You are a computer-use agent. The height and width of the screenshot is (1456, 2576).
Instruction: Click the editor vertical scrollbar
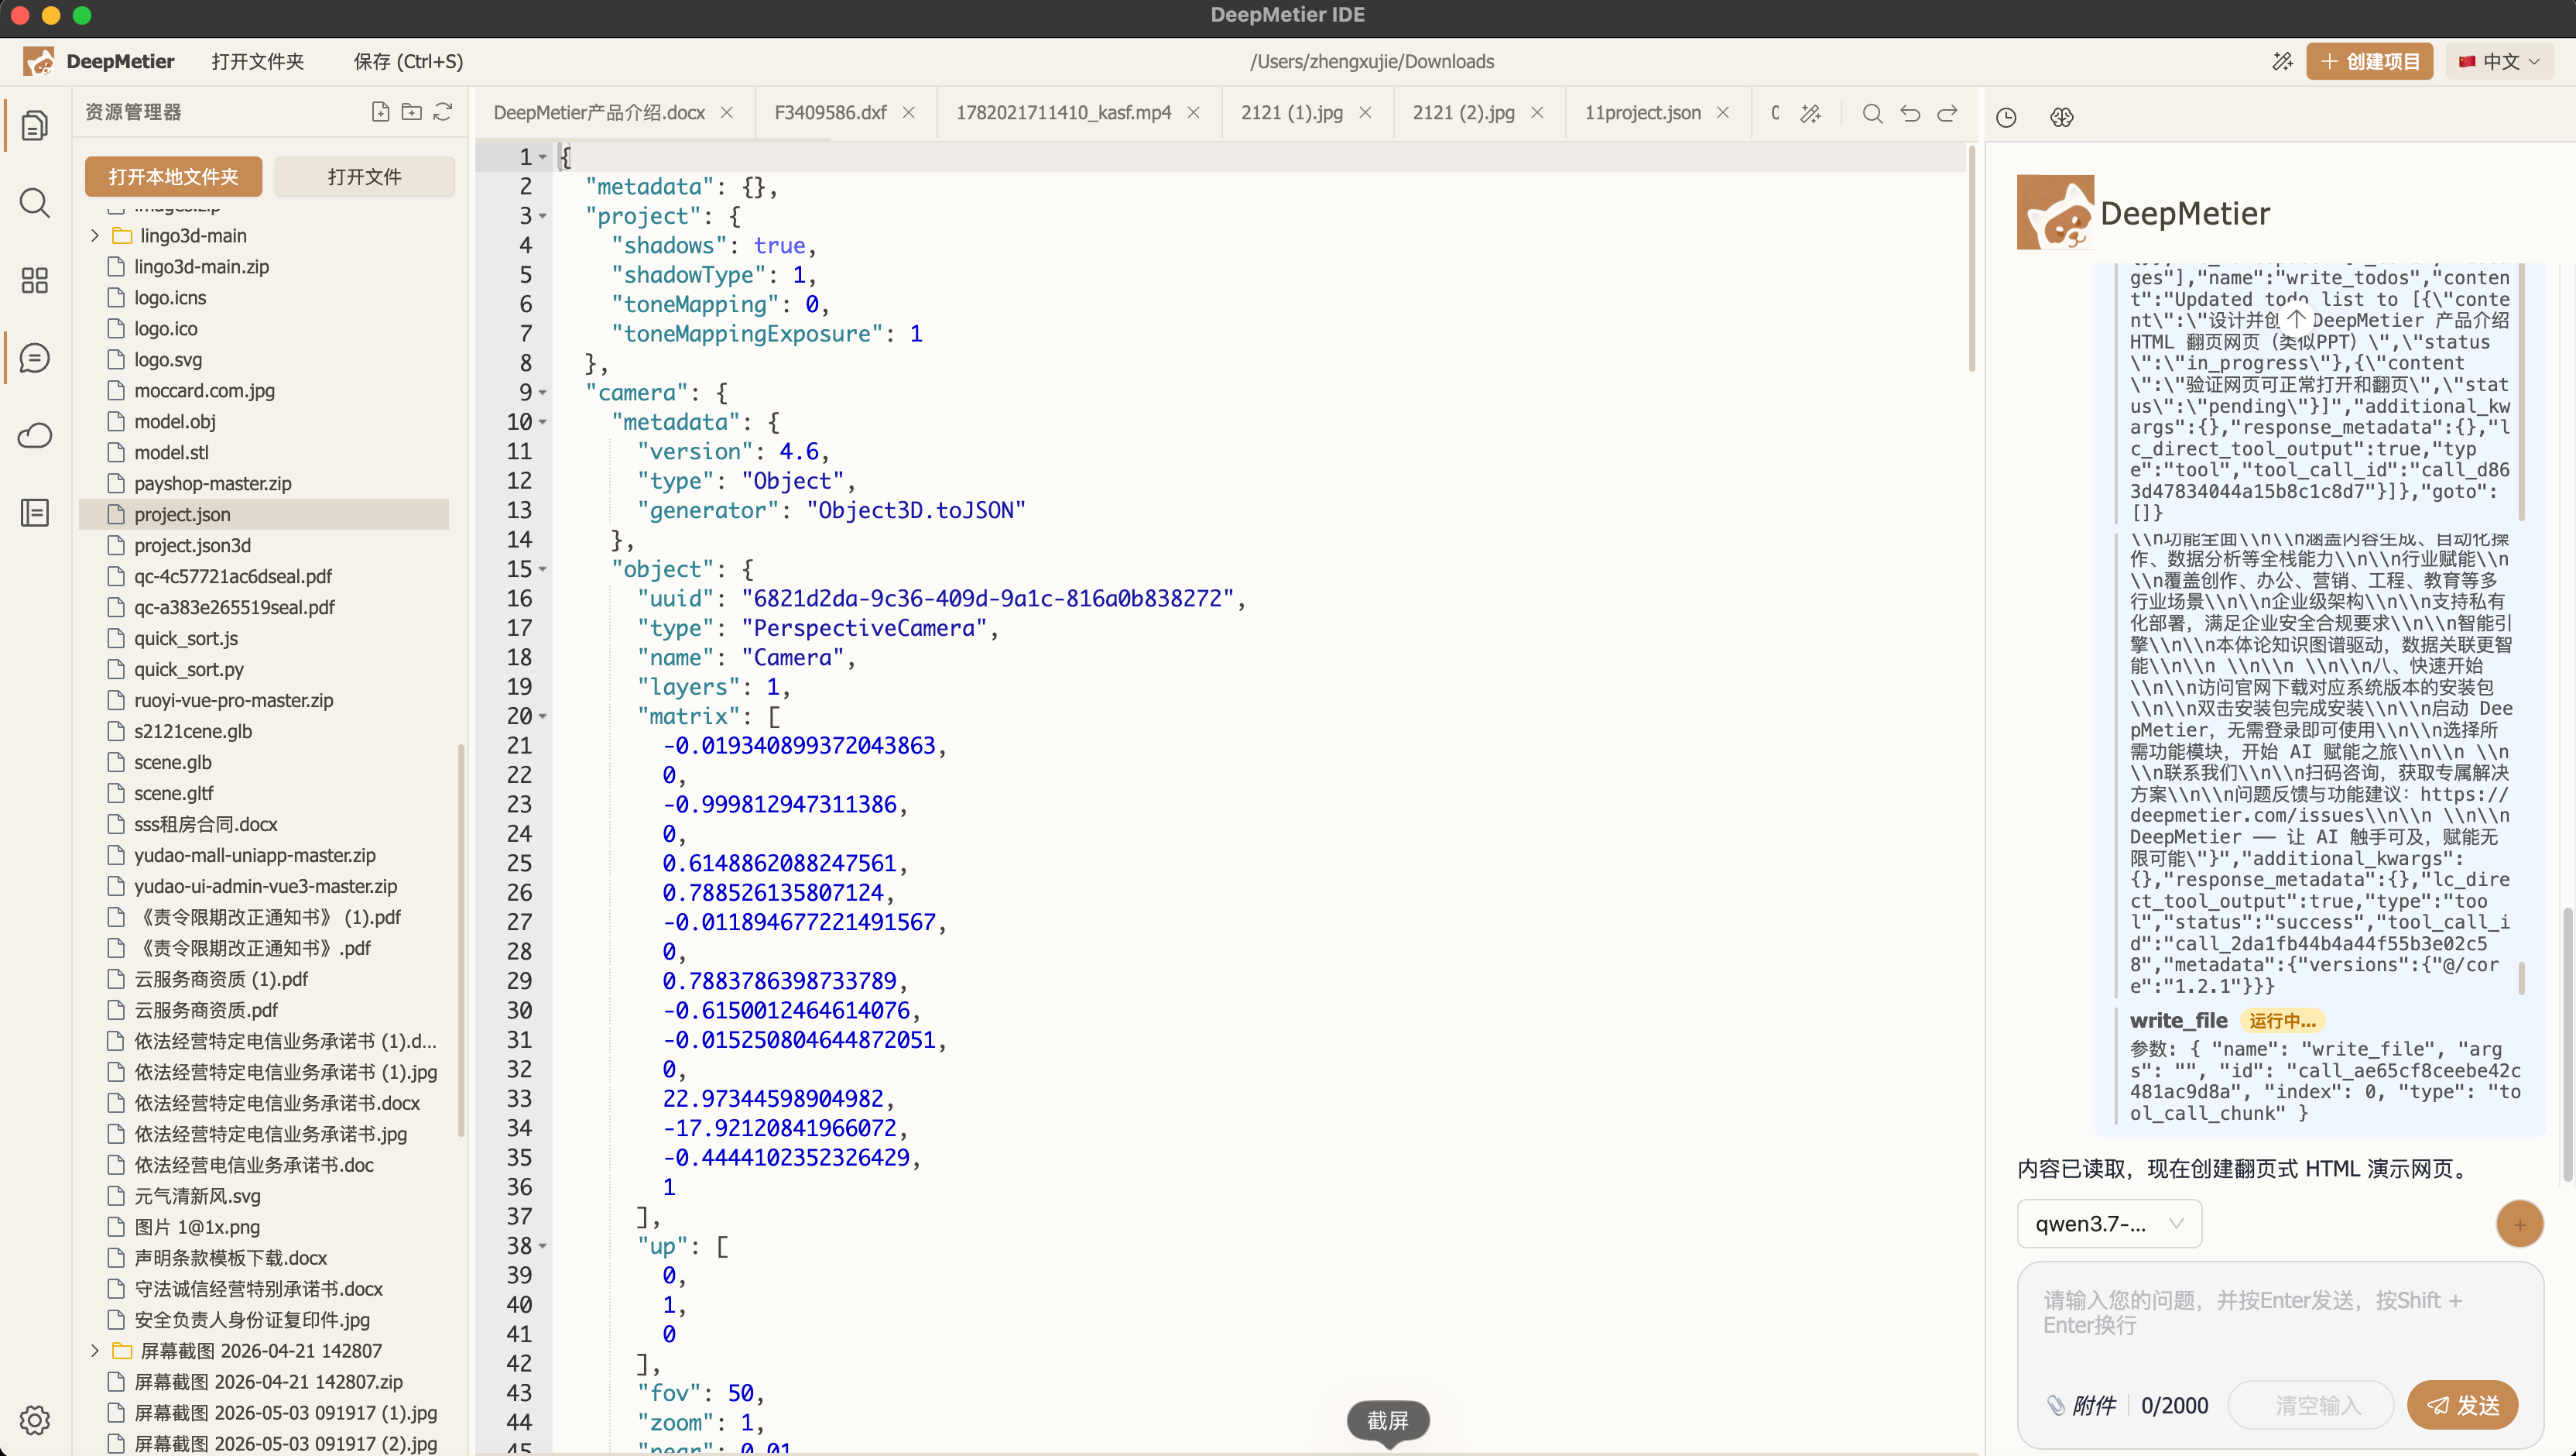[1972, 260]
